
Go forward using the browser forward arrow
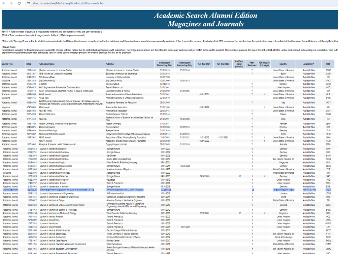[x=11, y=3]
